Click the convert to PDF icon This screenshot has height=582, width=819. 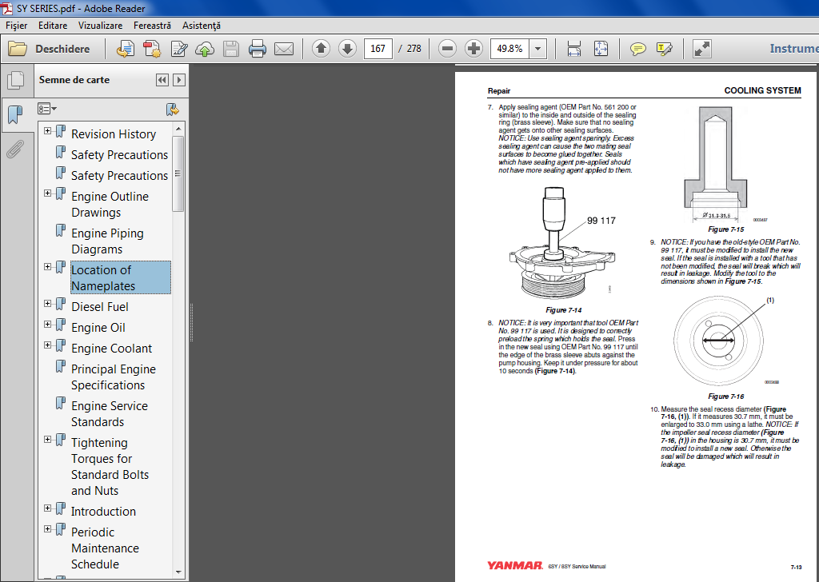point(126,49)
